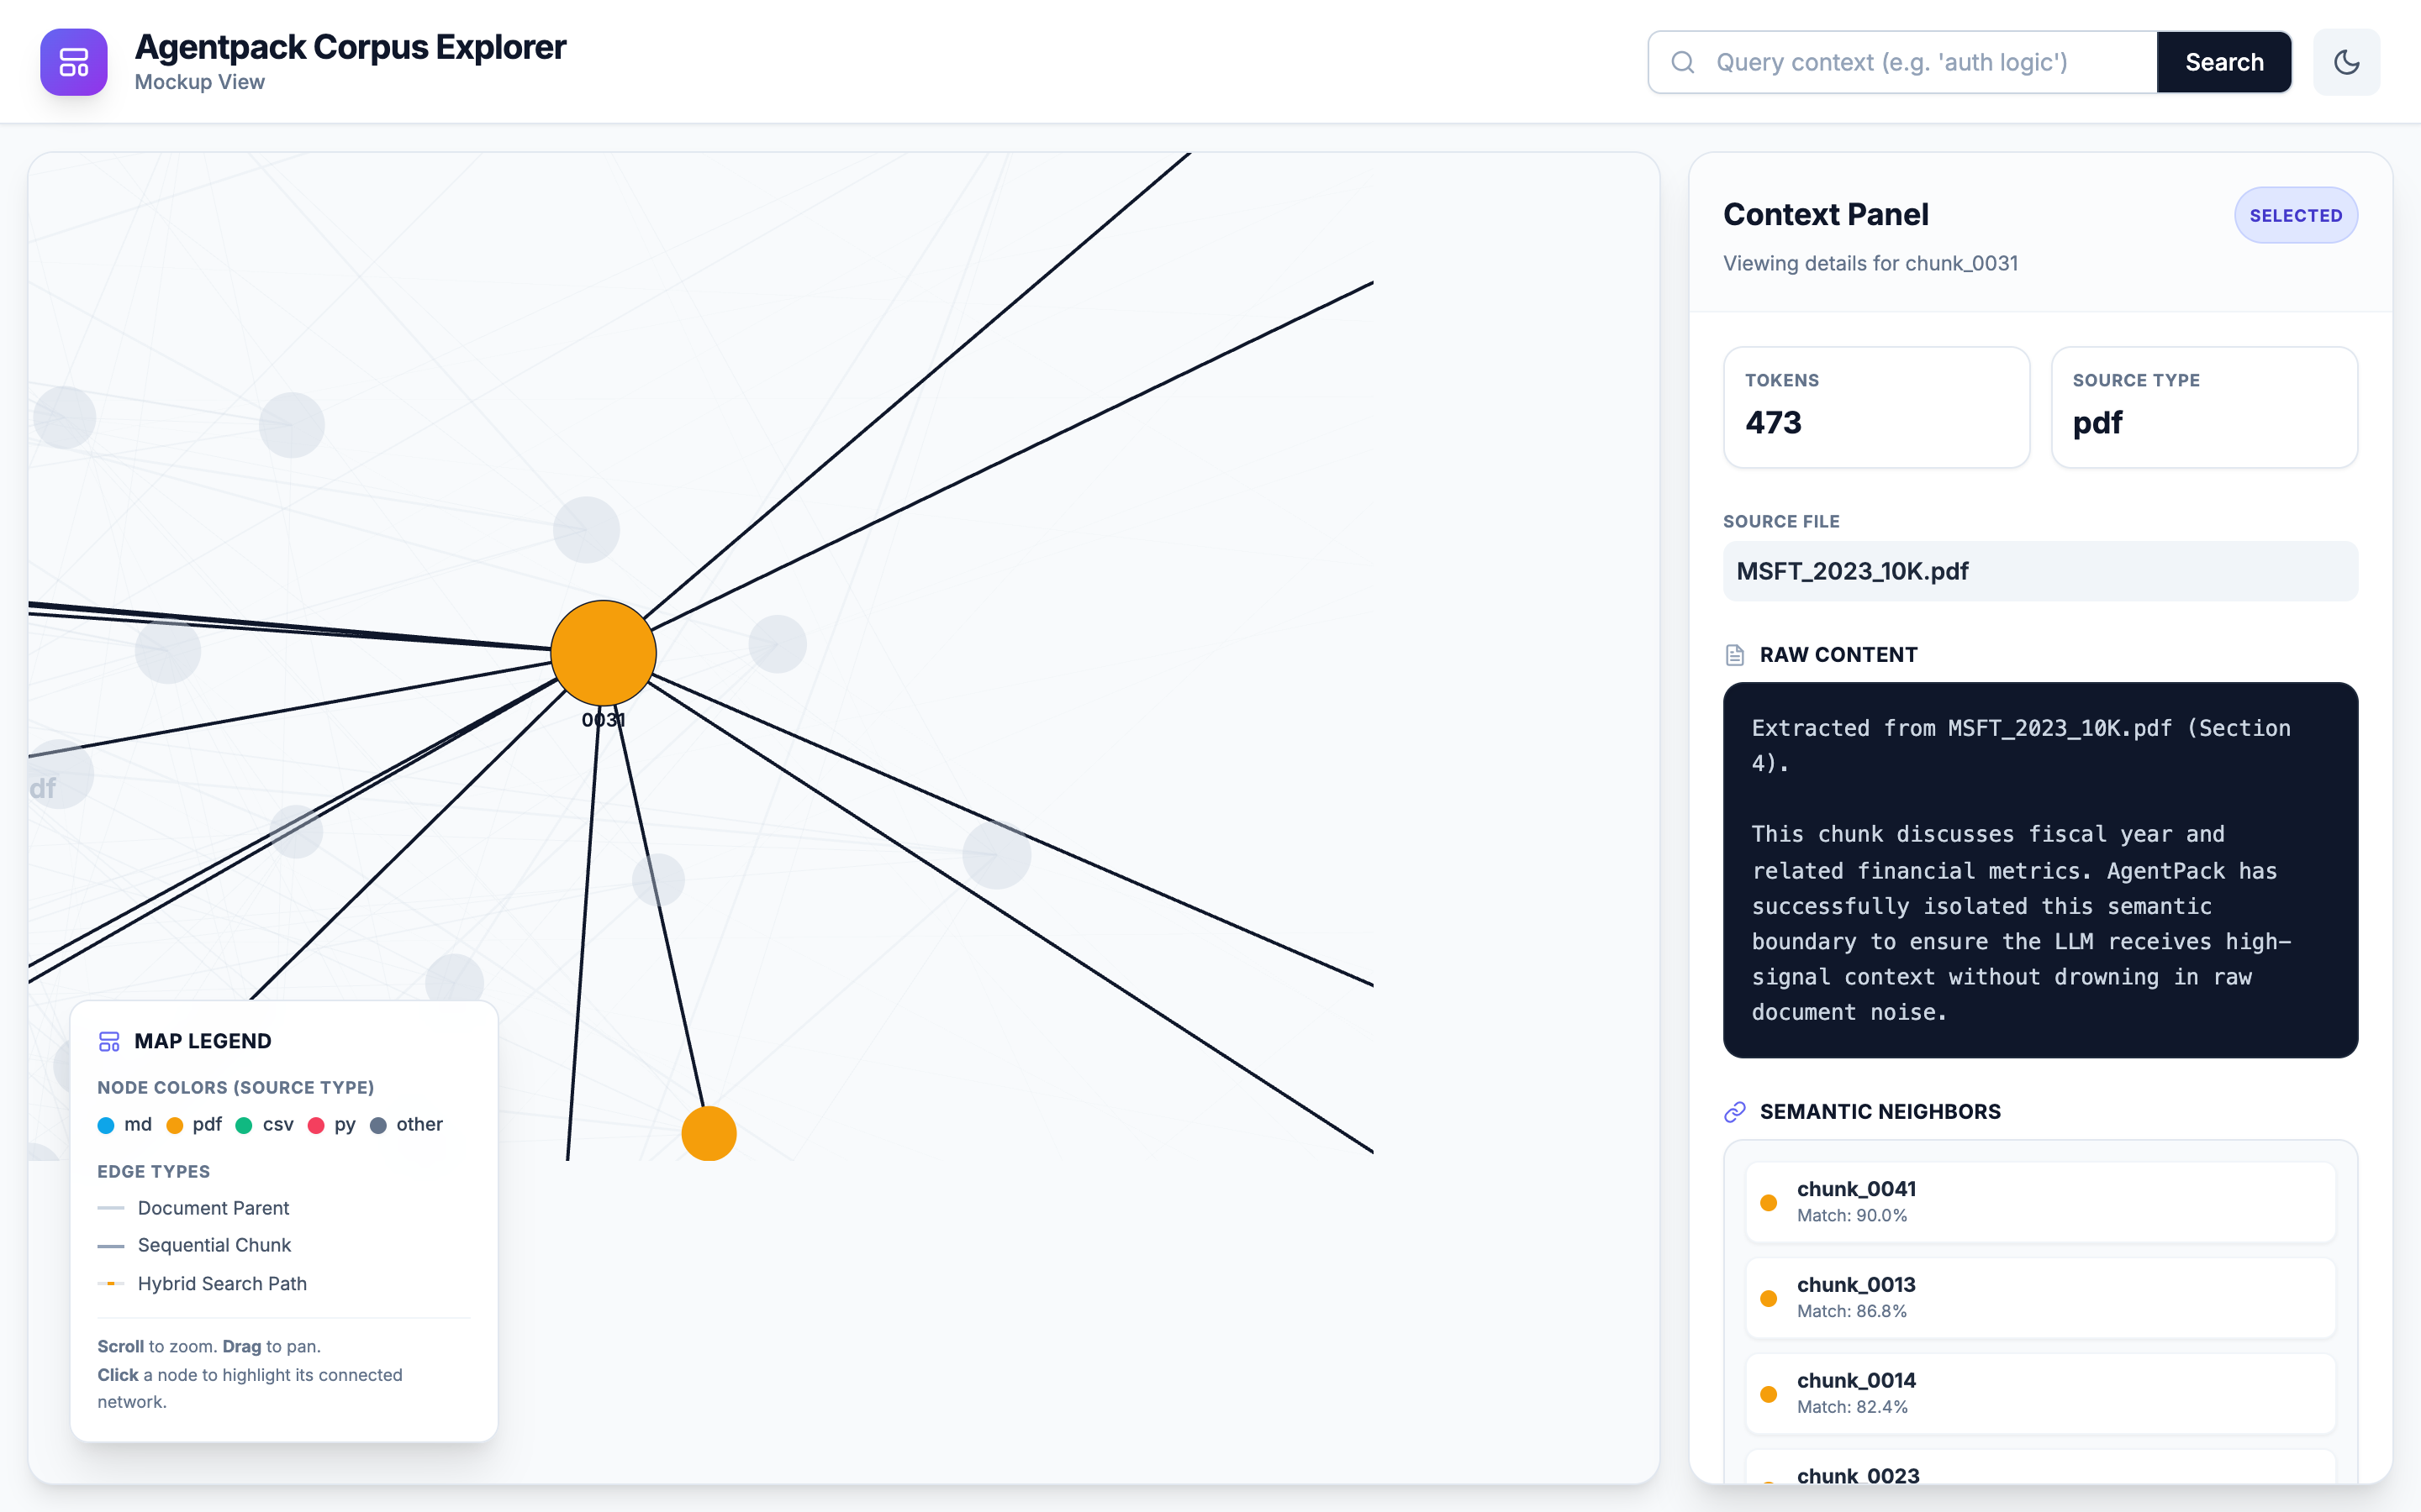Image resolution: width=2421 pixels, height=1512 pixels.
Task: Click the Agentpack Corpus Explorer title
Action: [x=351, y=47]
